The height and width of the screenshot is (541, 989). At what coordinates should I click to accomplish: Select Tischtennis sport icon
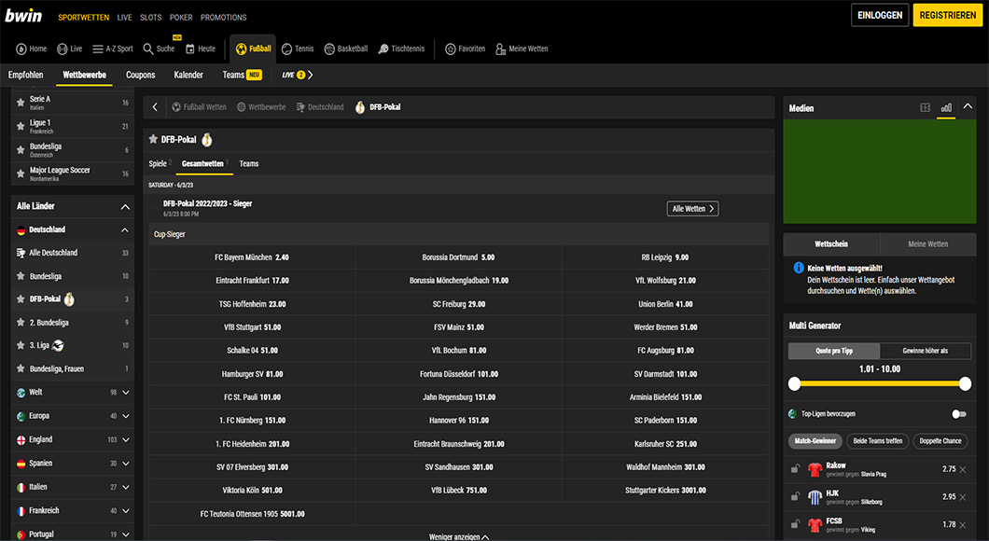pyautogui.click(x=383, y=49)
